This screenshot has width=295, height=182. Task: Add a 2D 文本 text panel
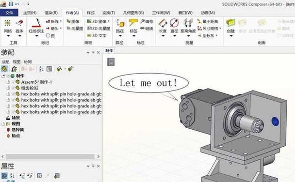(97, 35)
